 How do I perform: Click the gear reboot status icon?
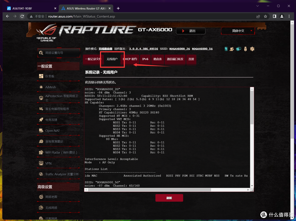[252, 49]
